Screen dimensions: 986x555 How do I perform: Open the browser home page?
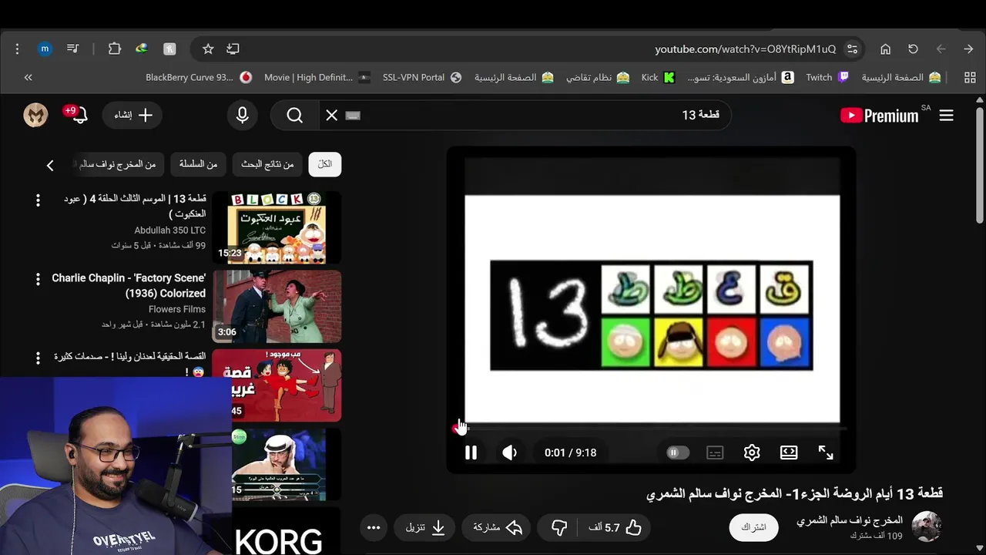coord(885,49)
